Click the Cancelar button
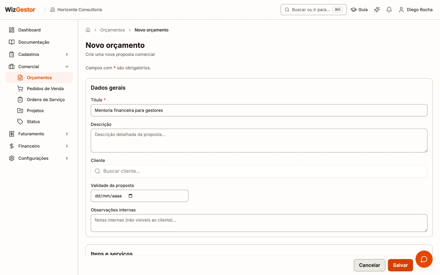The width and height of the screenshot is (440, 275). [369, 265]
